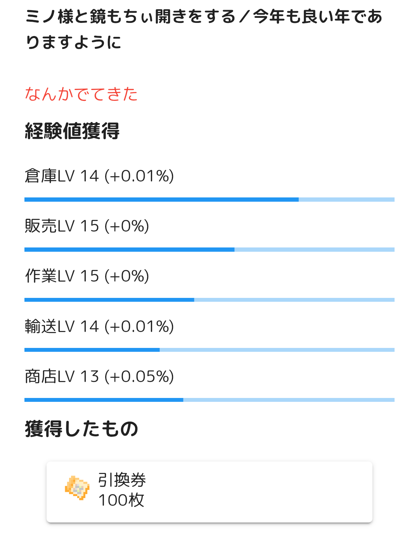Tap the 商店LV 13 experience label
The image size is (419, 550).
tap(99, 377)
